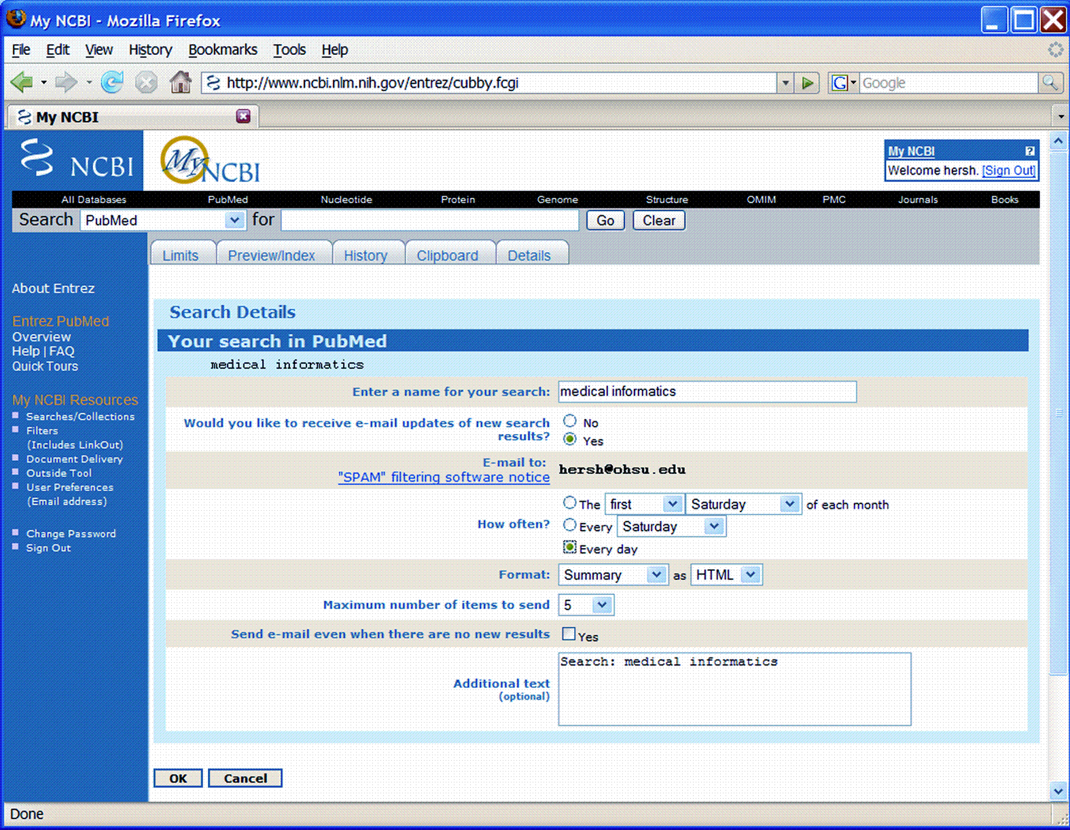Open the Edit menu
The image size is (1070, 830).
[58, 50]
